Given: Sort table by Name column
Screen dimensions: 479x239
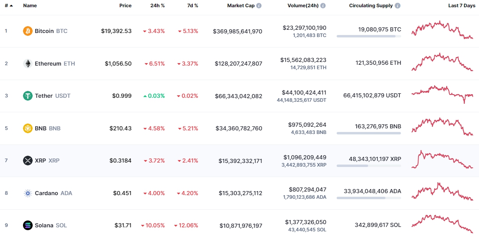Looking at the screenshot, I should pyautogui.click(x=29, y=6).
